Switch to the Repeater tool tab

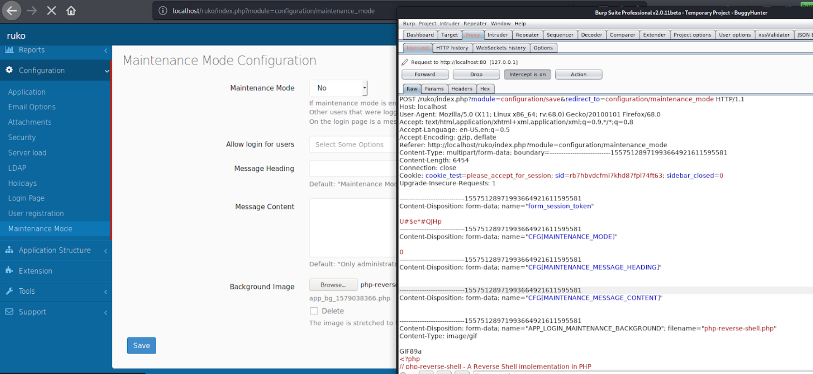tap(527, 35)
